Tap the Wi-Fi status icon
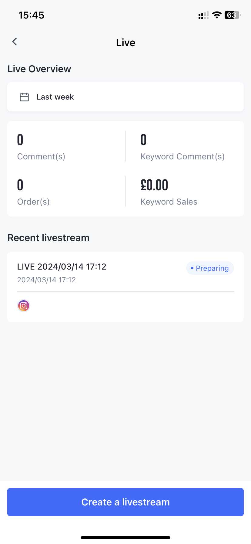The image size is (251, 544). (217, 15)
